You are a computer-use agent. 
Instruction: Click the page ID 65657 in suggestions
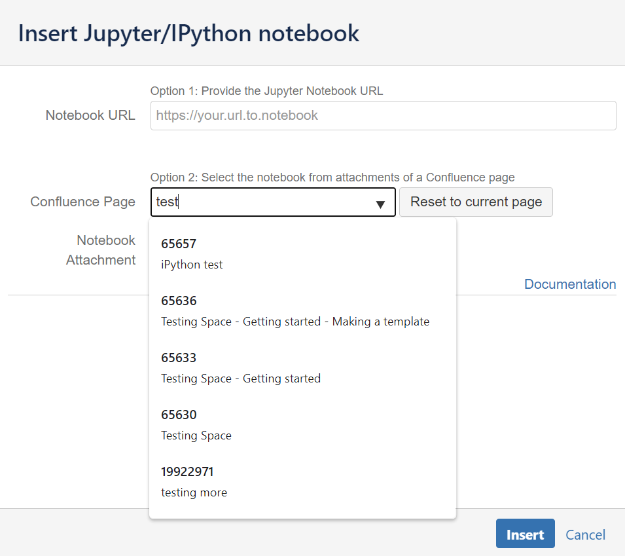tap(179, 244)
